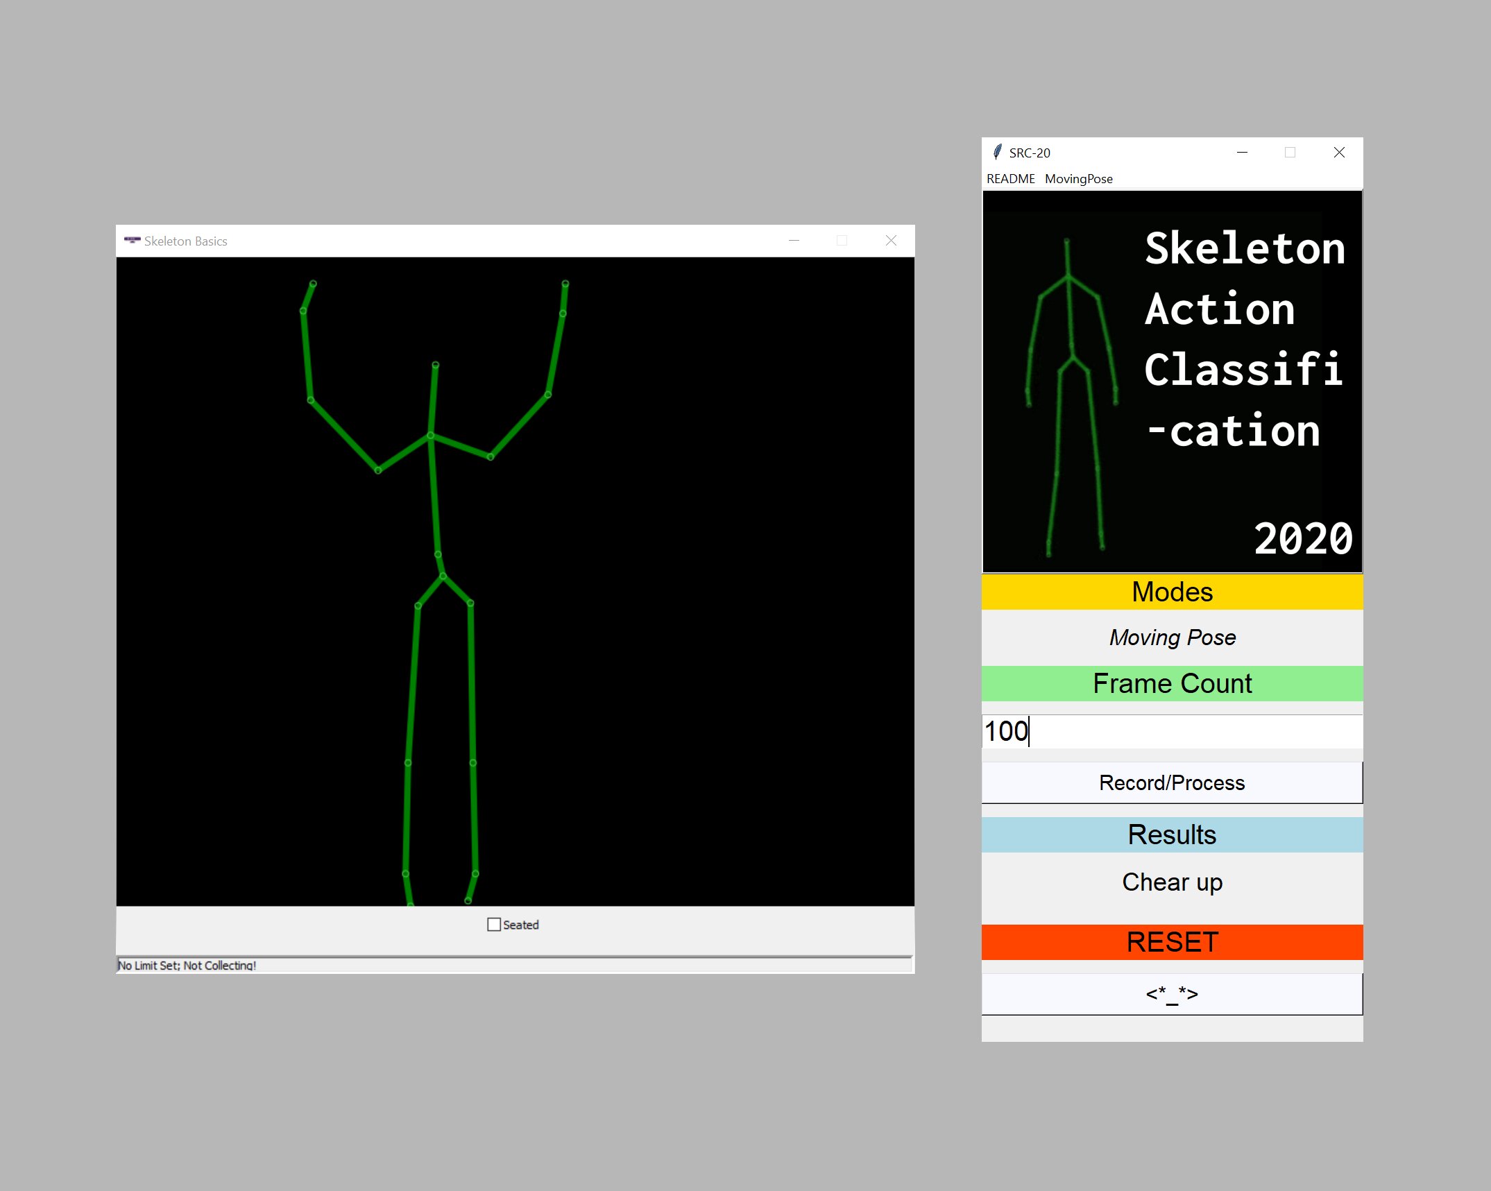Click the No Limit Set status bar

pos(187,965)
